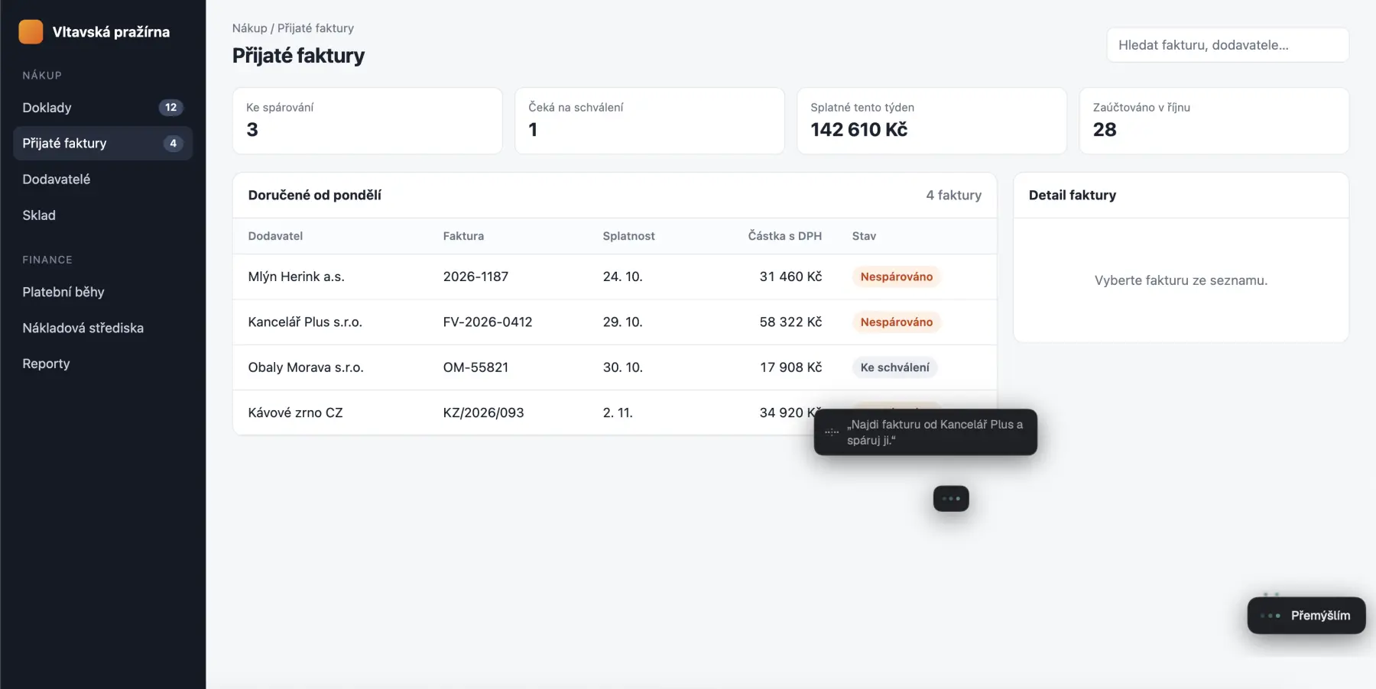Sort by the Dodavatel column header
Viewport: 1376px width, 689px height.
point(275,236)
